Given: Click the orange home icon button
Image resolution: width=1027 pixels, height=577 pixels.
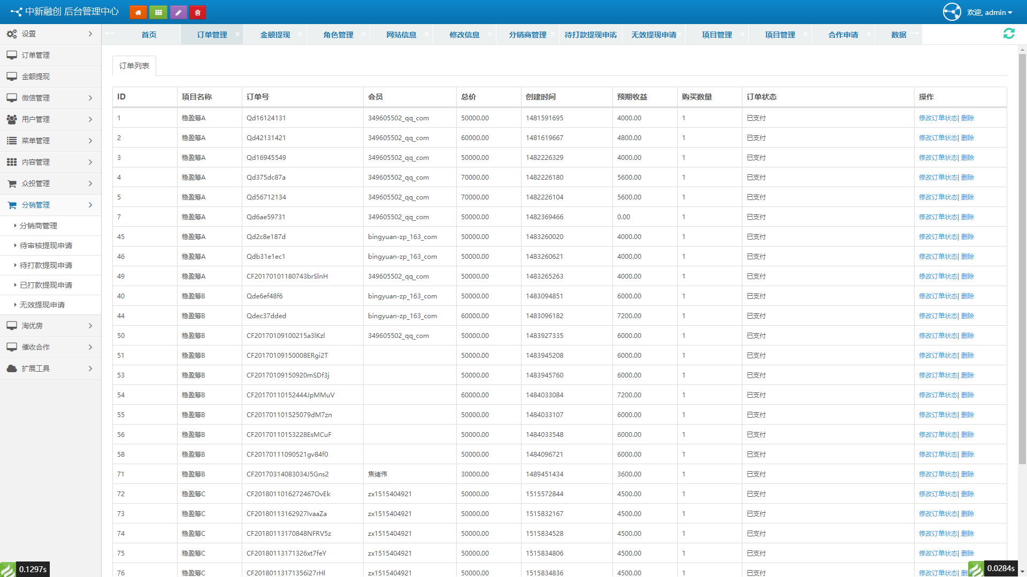Looking at the screenshot, I should [x=138, y=12].
